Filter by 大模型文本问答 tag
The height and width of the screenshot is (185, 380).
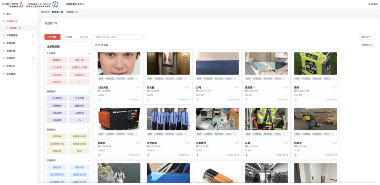coord(79,67)
